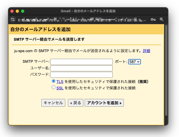Focus the SMTP サーバー input field
This screenshot has height=137, width=179.
82,62
